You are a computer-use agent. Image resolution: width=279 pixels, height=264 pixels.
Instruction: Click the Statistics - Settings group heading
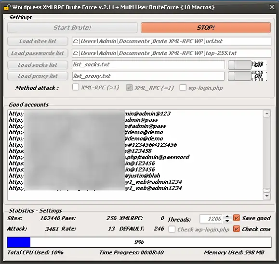(x=35, y=211)
